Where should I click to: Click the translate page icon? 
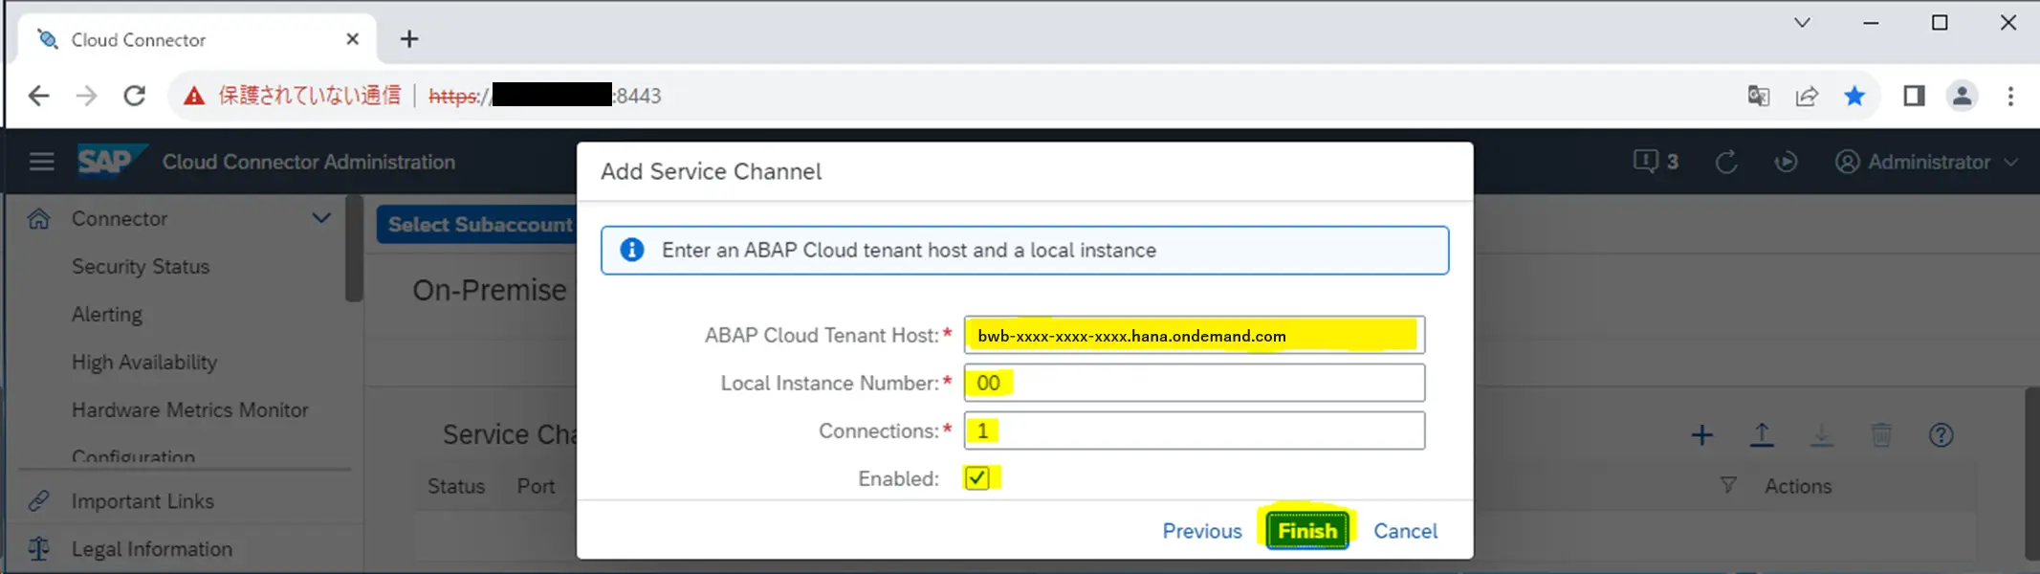pyautogui.click(x=1758, y=96)
